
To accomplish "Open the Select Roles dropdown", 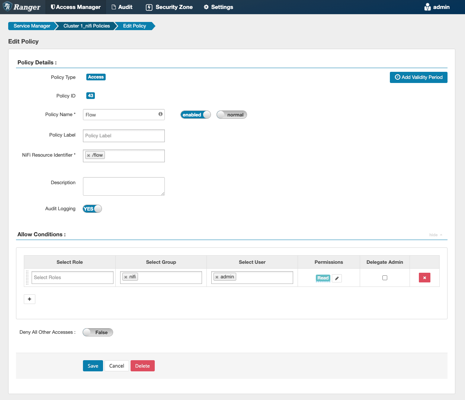I will pos(72,278).
